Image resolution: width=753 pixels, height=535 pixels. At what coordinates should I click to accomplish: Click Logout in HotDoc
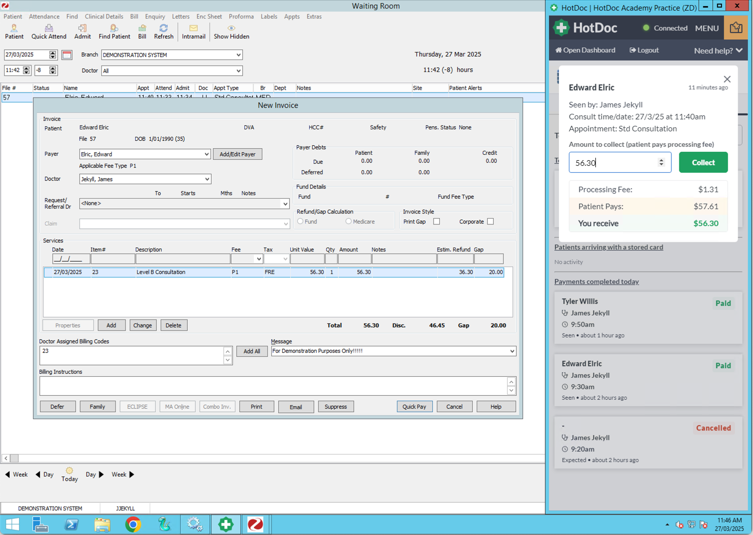click(644, 50)
